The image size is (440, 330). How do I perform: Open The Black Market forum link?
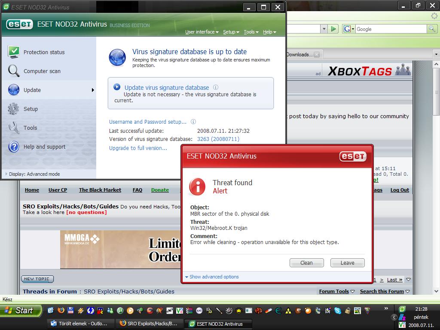coord(100,190)
